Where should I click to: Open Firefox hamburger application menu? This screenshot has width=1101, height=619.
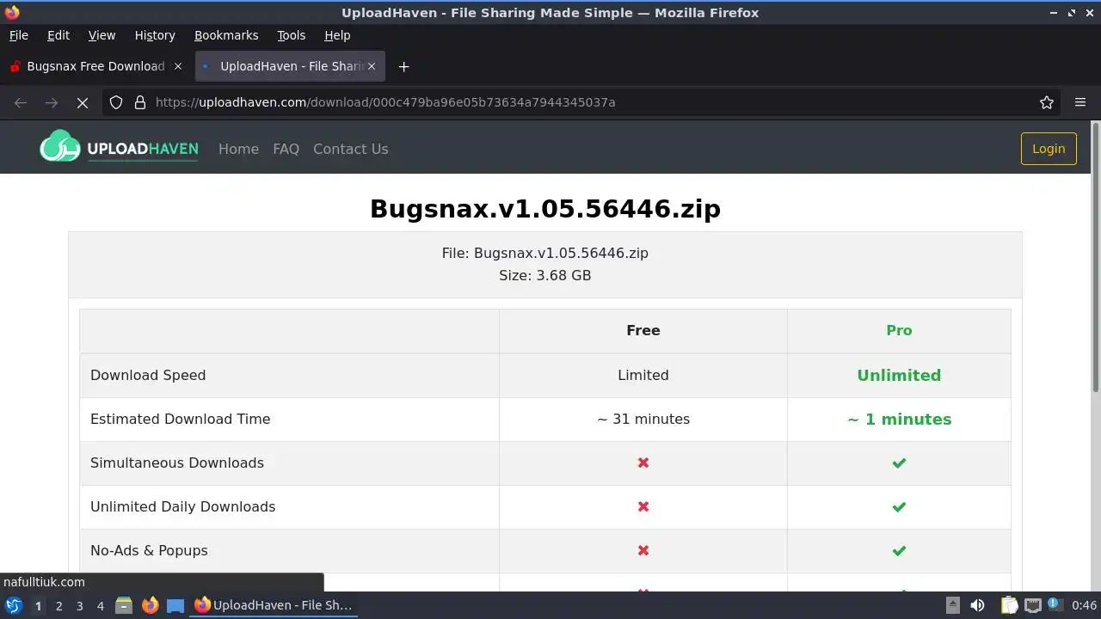[1080, 102]
